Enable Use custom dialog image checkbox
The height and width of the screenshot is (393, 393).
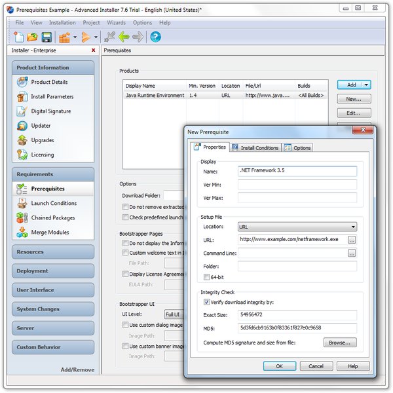[125, 325]
